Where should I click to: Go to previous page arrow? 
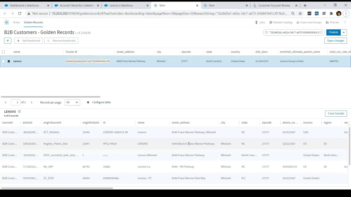5,102
